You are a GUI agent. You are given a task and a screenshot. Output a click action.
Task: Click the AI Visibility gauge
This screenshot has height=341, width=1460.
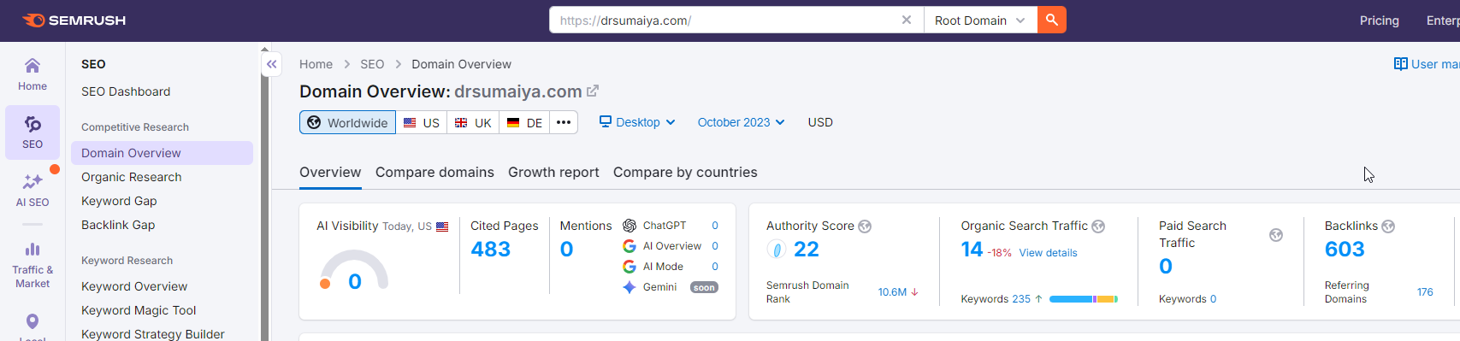coord(354,269)
